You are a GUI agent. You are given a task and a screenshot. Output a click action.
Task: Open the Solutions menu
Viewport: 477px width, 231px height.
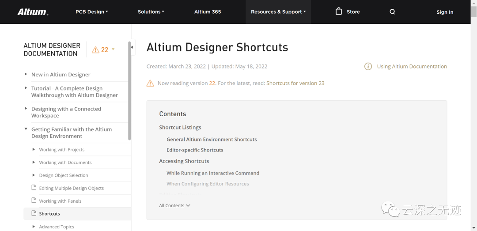(x=151, y=12)
